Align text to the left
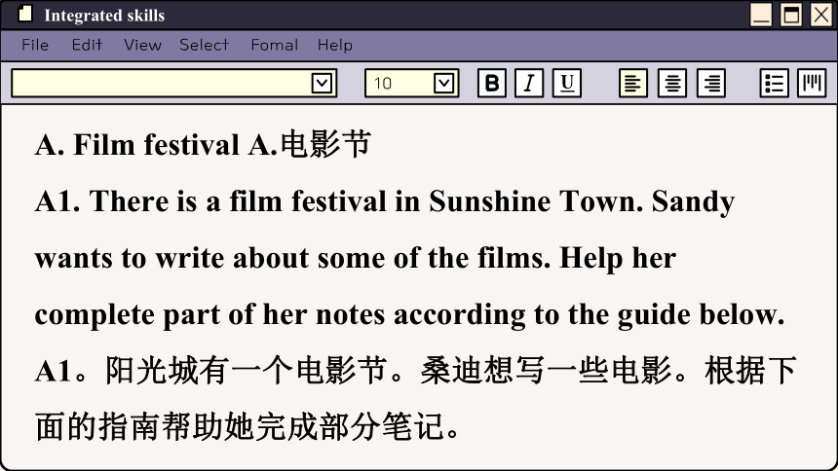The width and height of the screenshot is (838, 471). coord(633,84)
